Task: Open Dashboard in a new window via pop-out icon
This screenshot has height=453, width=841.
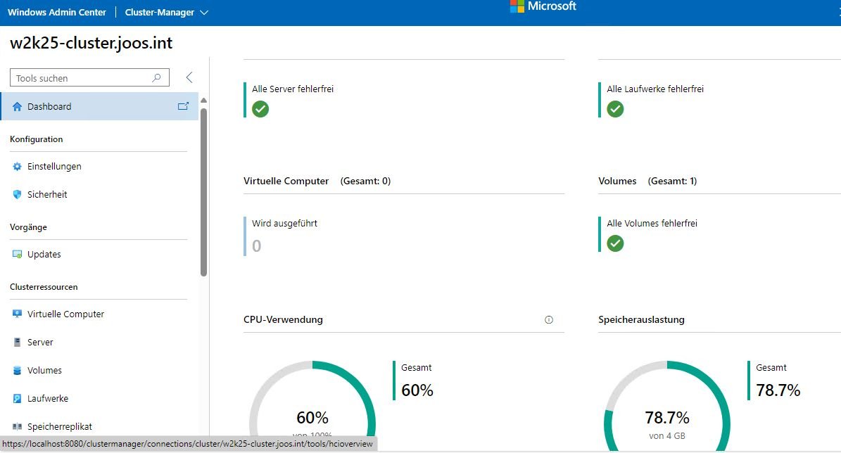Action: (183, 106)
